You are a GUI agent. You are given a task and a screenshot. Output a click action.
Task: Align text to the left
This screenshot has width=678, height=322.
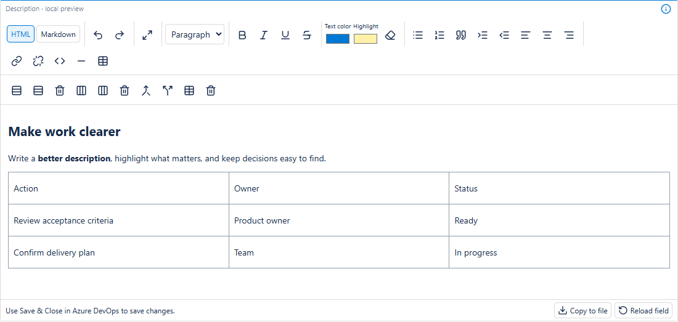pyautogui.click(x=526, y=35)
